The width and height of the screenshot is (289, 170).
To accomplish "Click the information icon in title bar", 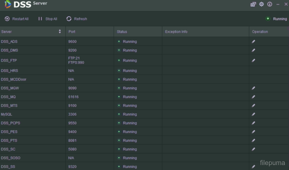I will click(270, 4).
